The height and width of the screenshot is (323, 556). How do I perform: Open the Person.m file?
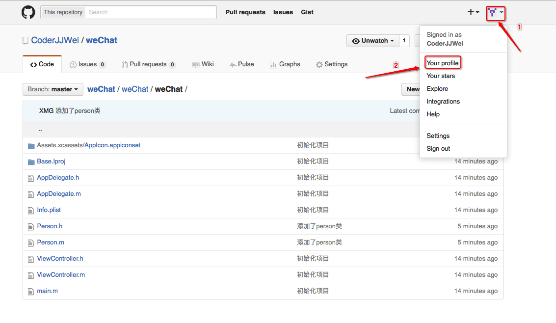[x=51, y=242]
